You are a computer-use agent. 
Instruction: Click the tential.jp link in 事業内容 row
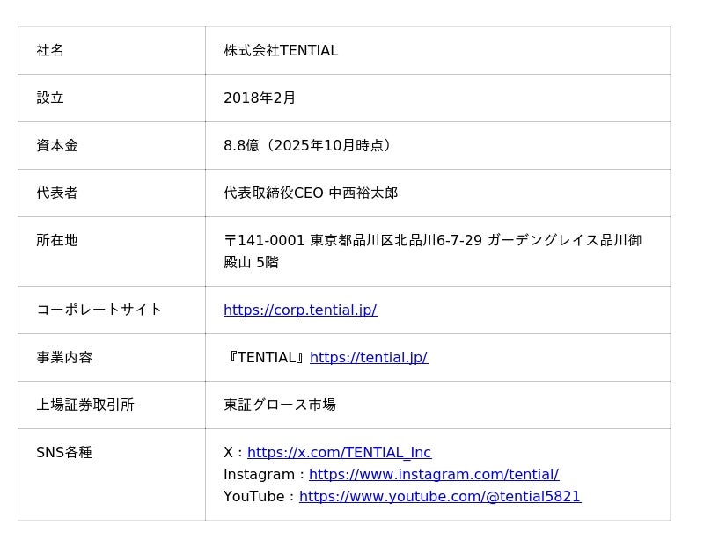point(369,357)
